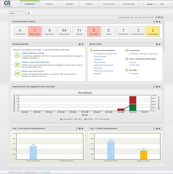Switch to the Designer tab
Screen dimensions: 173x174
[x=50, y=4]
